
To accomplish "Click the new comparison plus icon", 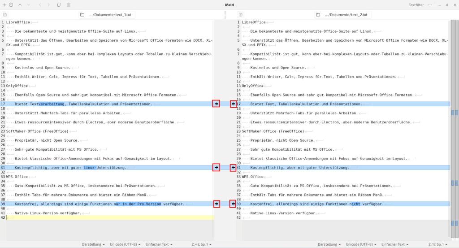I will click(x=4, y=4).
